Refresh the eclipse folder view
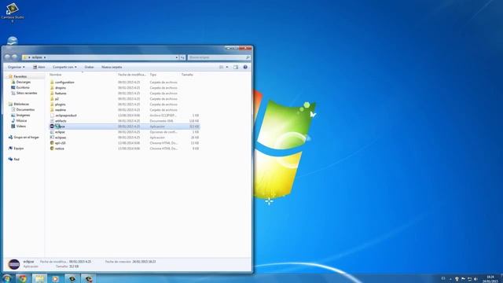Image resolution: width=503 pixels, height=283 pixels. click(x=182, y=57)
